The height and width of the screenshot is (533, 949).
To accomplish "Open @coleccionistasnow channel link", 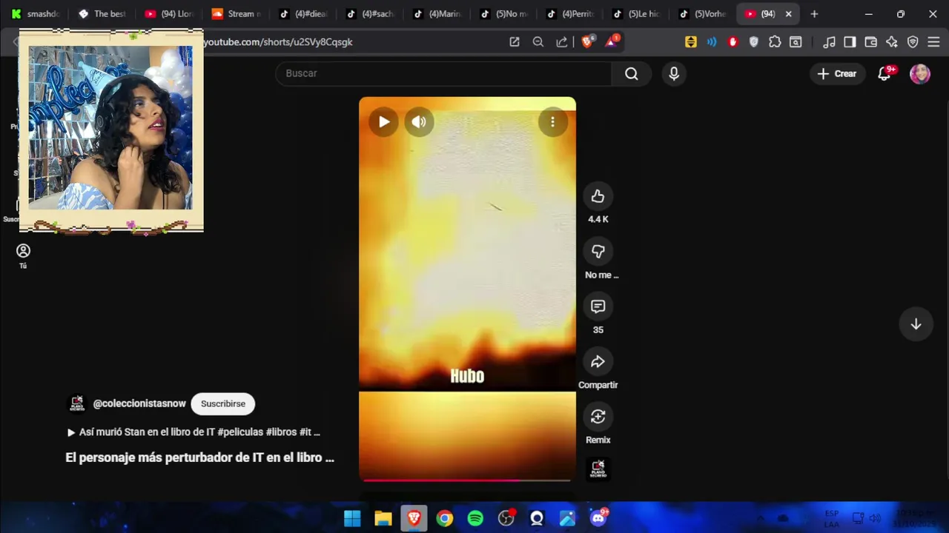I will 139,403.
